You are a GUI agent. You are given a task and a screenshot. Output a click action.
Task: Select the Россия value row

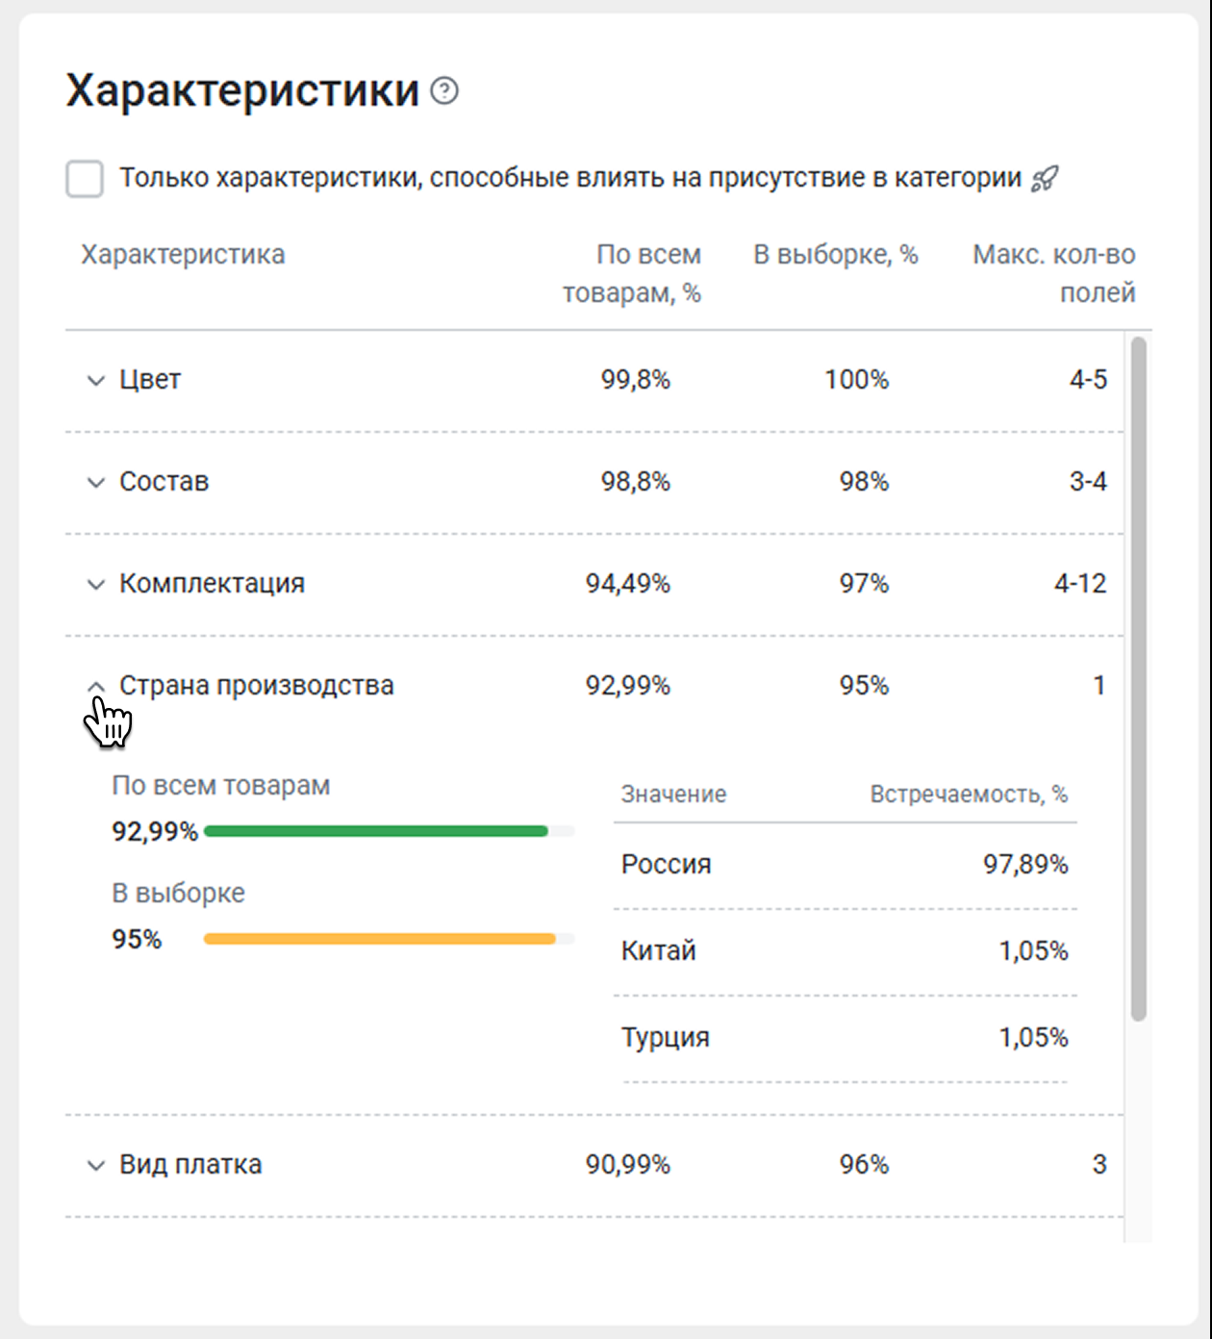click(845, 865)
